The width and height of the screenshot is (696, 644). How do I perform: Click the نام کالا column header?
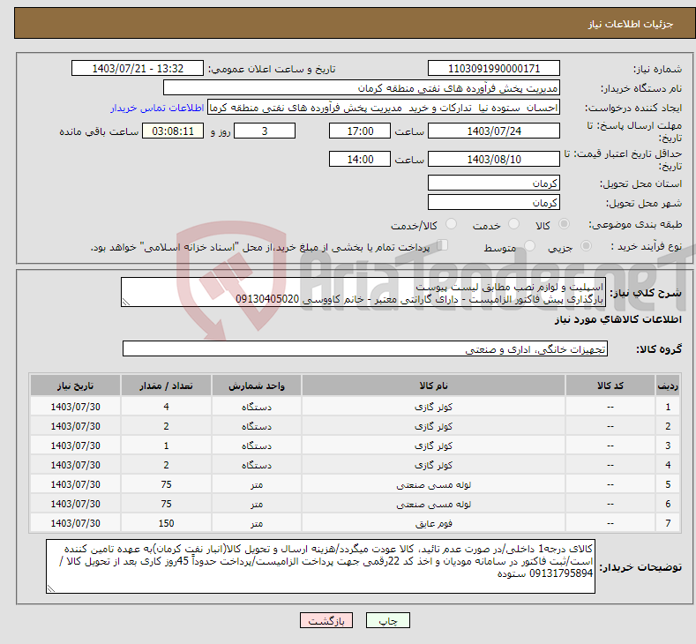433,386
